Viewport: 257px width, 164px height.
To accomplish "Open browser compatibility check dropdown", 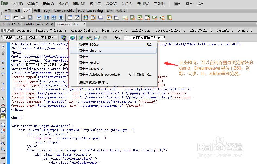I will click(x=97, y=38).
